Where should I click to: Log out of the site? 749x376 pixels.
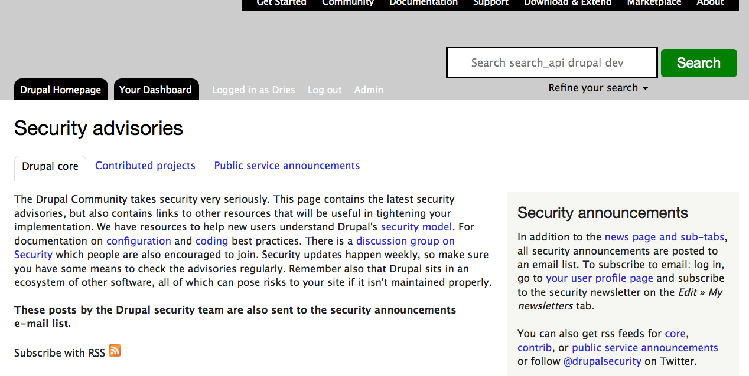pos(324,90)
